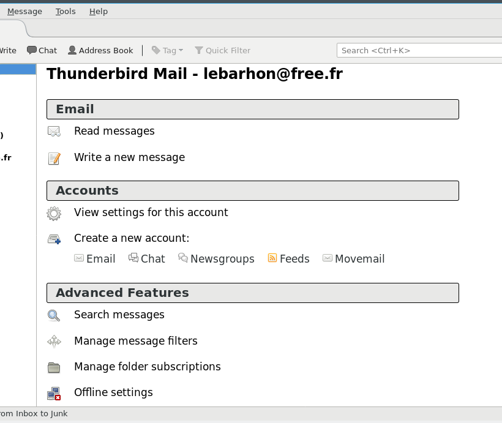Viewport: 502px width, 423px height.
Task: Click the Read messages envelope icon
Action: click(54, 131)
